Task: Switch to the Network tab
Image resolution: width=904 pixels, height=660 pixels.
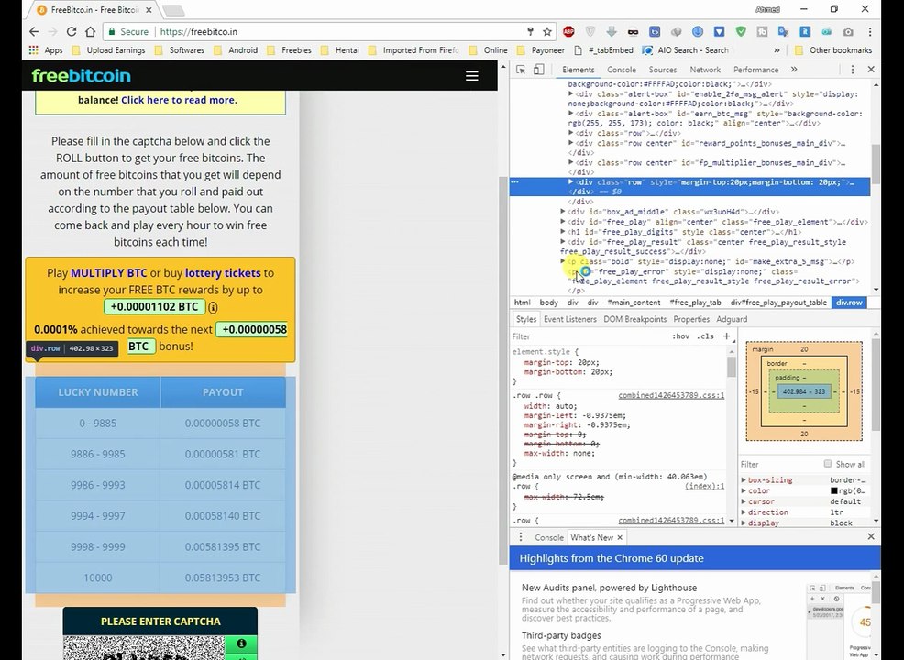Action: pos(705,70)
